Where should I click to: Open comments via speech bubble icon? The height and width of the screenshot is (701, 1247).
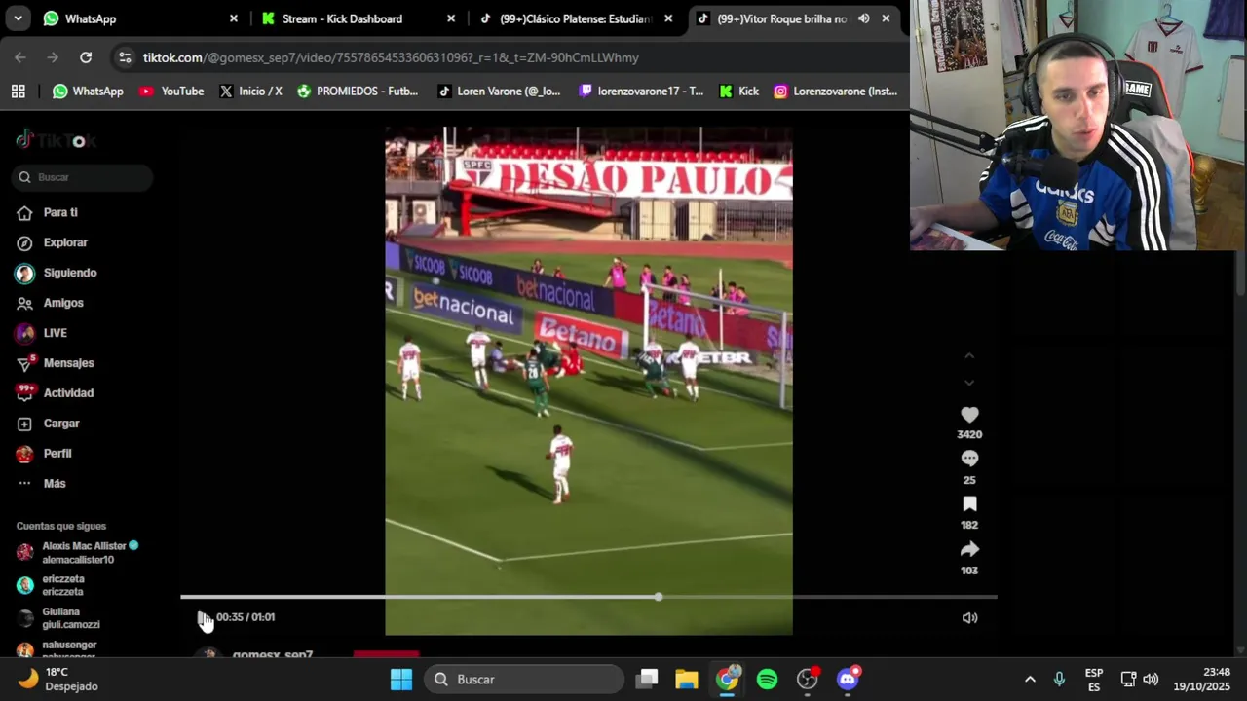[x=969, y=459]
